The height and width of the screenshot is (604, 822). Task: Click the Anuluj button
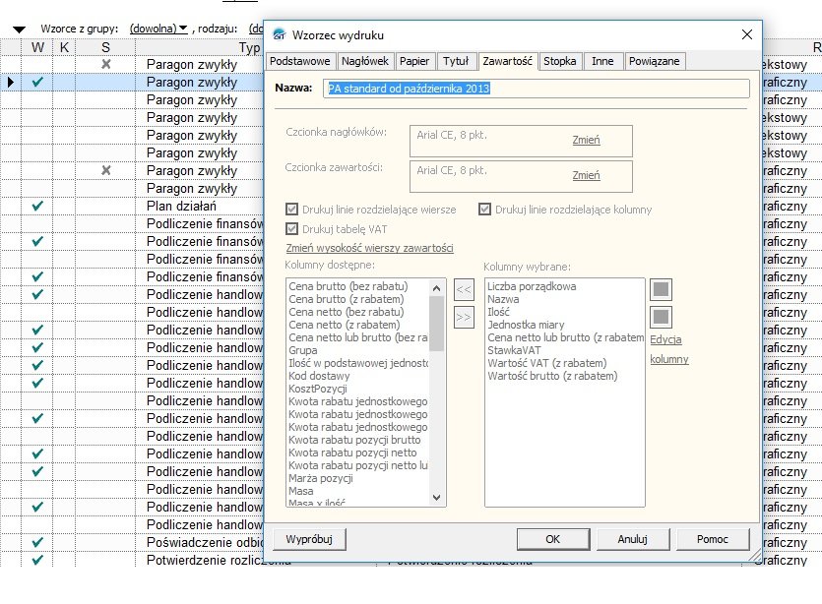point(633,539)
